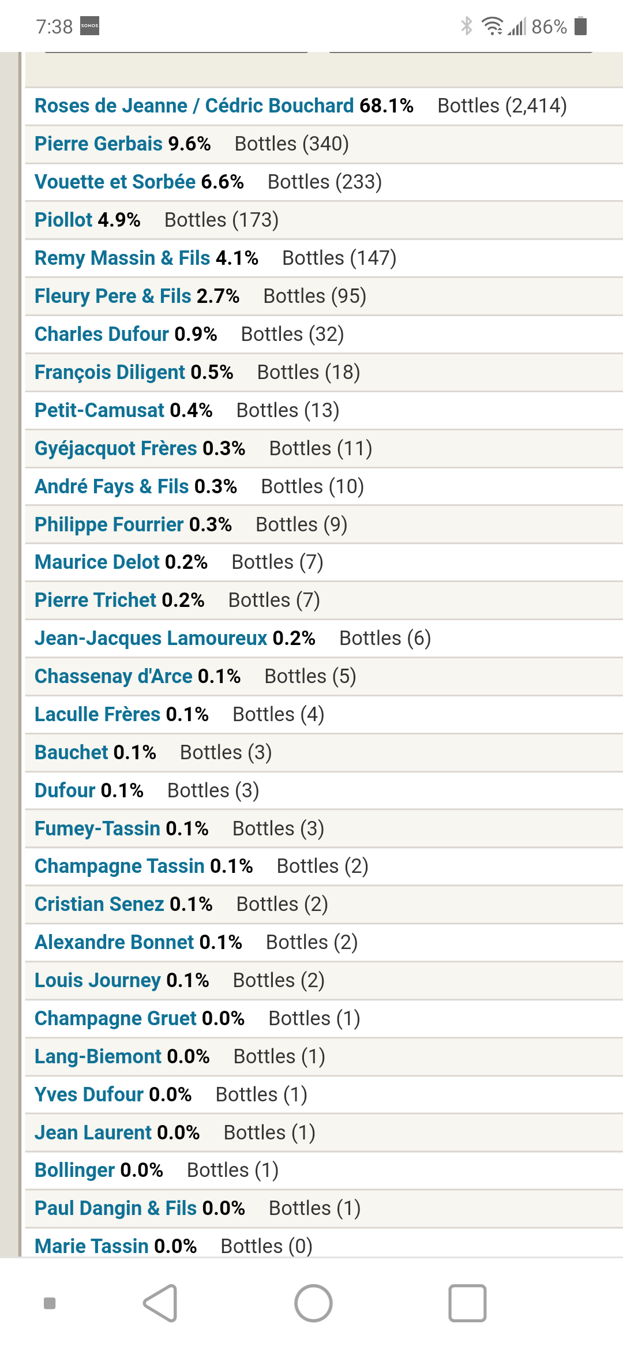Open Marie Tassin producer link

(x=92, y=1246)
